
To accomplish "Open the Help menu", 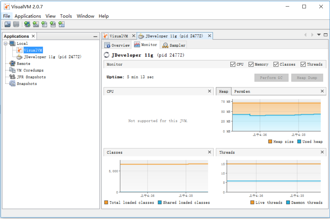I will (104, 16).
